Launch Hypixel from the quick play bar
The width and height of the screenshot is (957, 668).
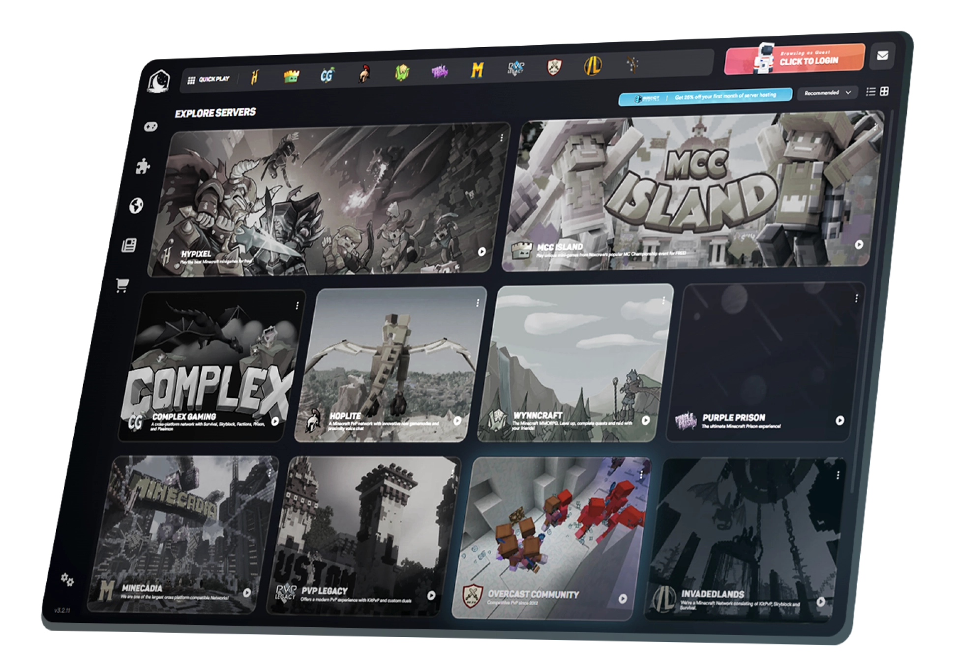254,77
